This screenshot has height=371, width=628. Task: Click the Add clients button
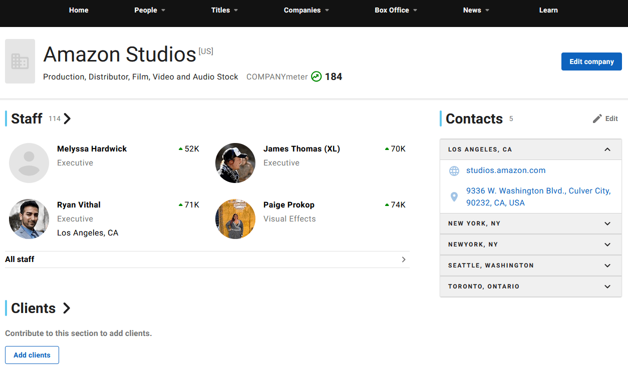(32, 355)
